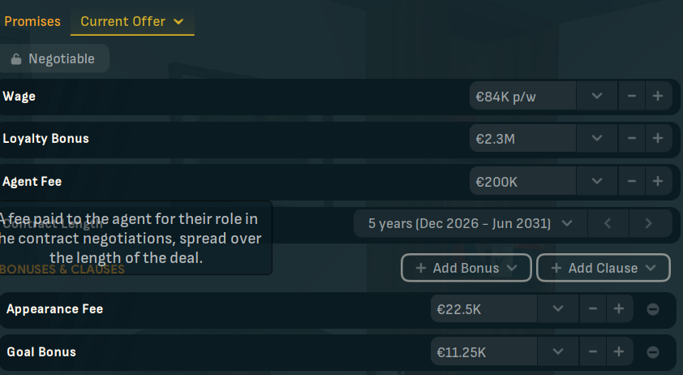Remove the Goal Bonus clause
This screenshot has width=683, height=375.
click(x=652, y=352)
